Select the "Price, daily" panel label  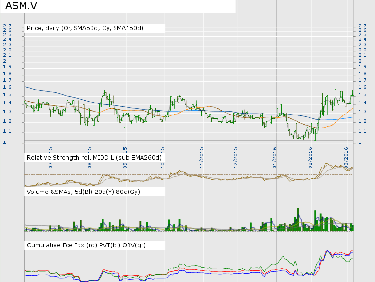click(x=85, y=28)
